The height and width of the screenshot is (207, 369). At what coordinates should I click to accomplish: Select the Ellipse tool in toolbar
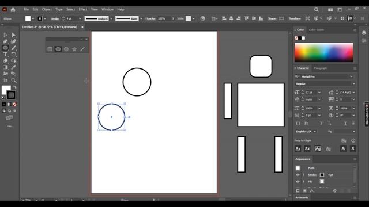pos(5,48)
